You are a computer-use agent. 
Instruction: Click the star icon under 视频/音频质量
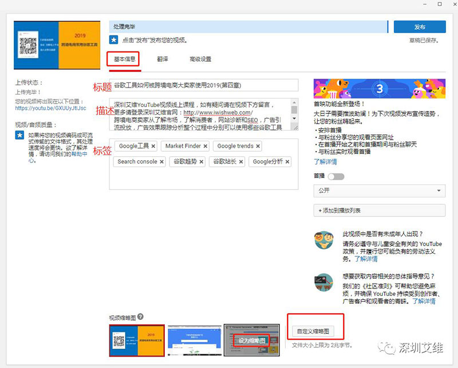pyautogui.click(x=19, y=135)
